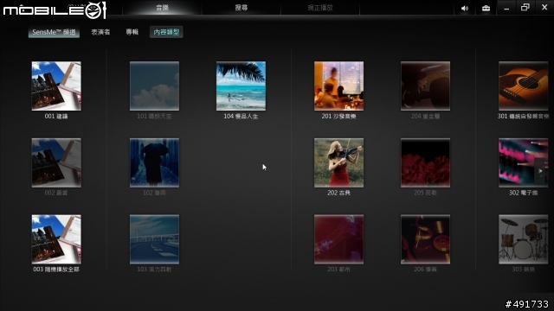Select the 表演者 view tab
Viewport: 554px width, 311px height.
click(x=100, y=32)
